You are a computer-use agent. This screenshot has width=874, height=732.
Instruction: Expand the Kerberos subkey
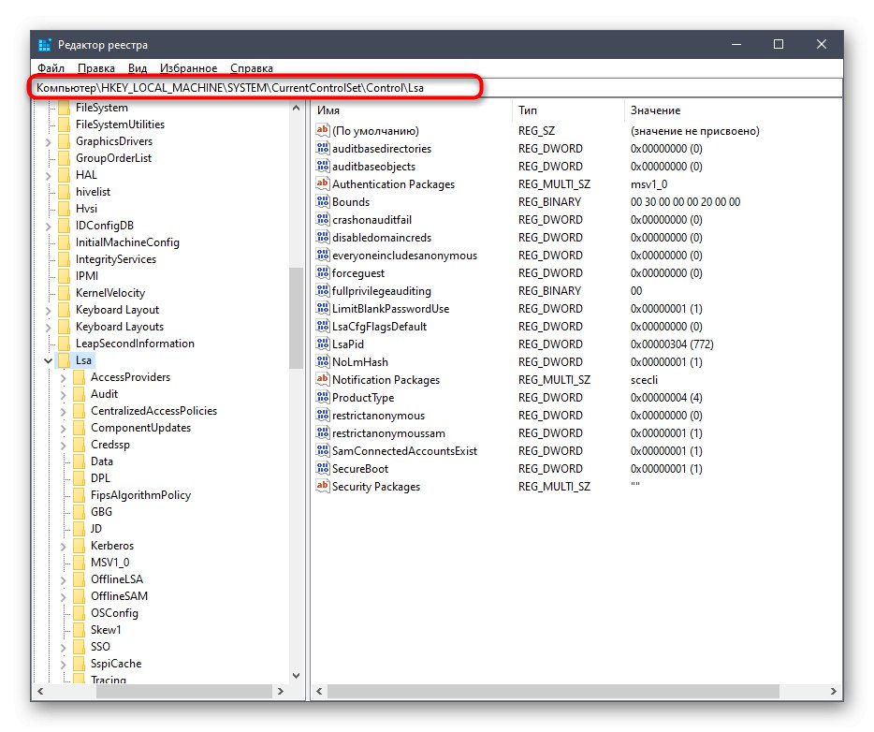pos(64,547)
